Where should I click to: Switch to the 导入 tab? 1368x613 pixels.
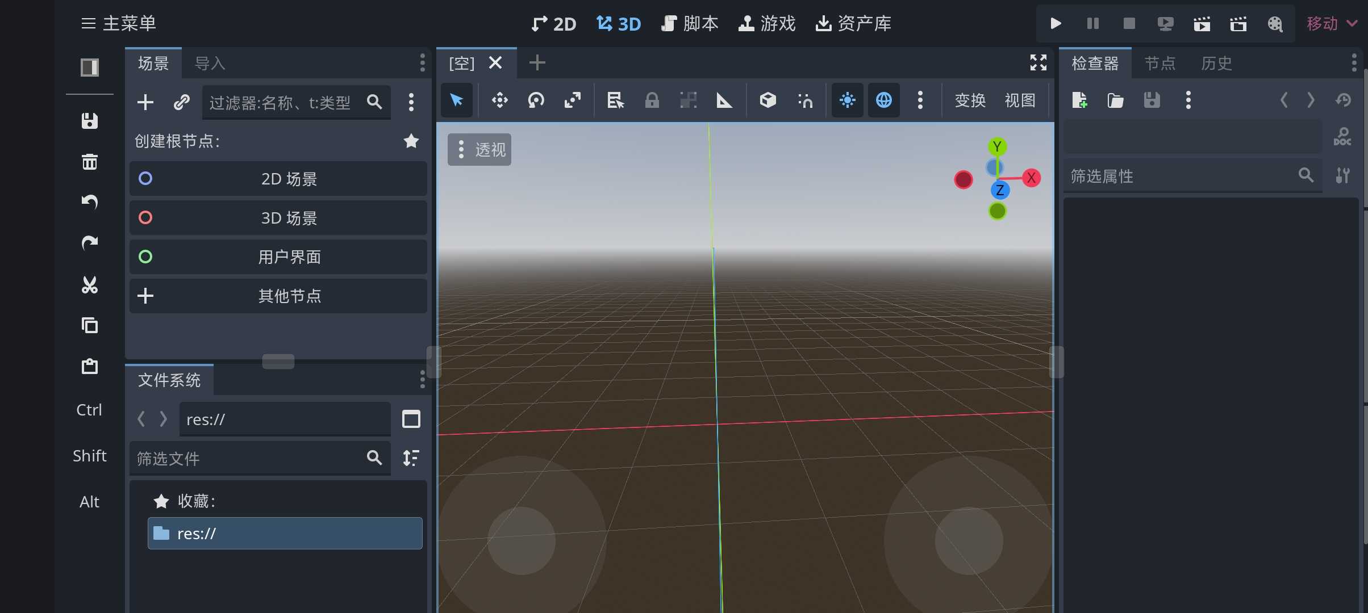point(210,63)
